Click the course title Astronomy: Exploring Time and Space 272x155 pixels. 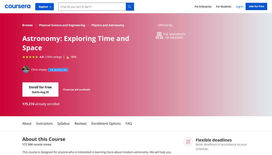(x=76, y=43)
